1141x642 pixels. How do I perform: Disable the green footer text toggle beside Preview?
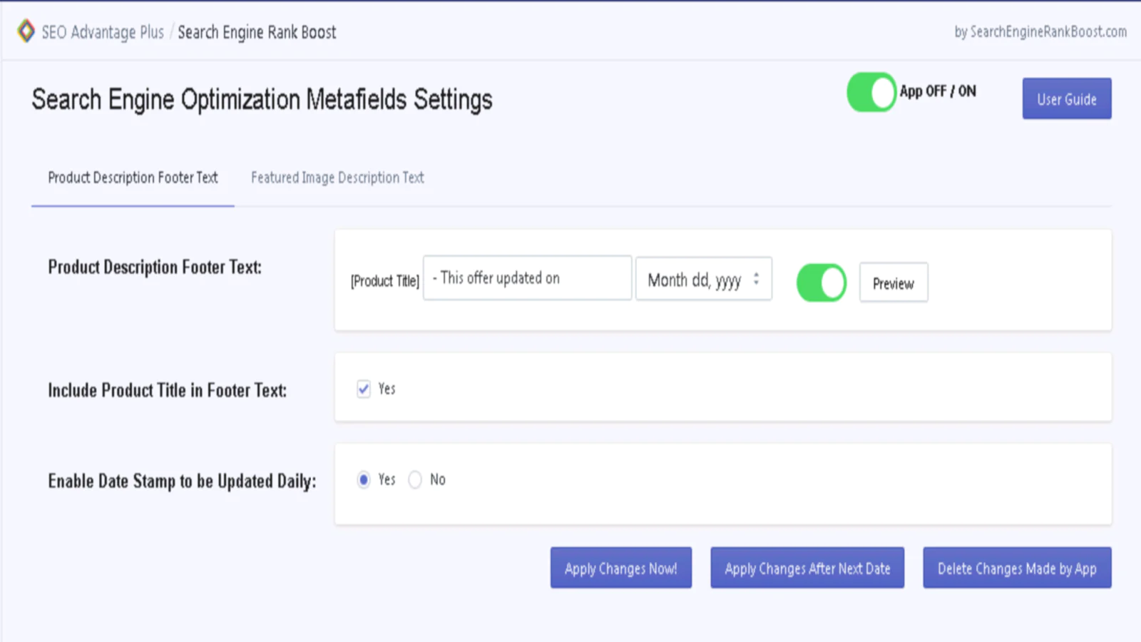pos(821,282)
